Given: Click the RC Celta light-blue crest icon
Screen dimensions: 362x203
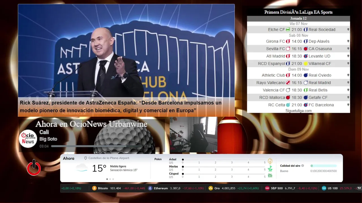Looking at the screenshot, I should pyautogui.click(x=288, y=105).
